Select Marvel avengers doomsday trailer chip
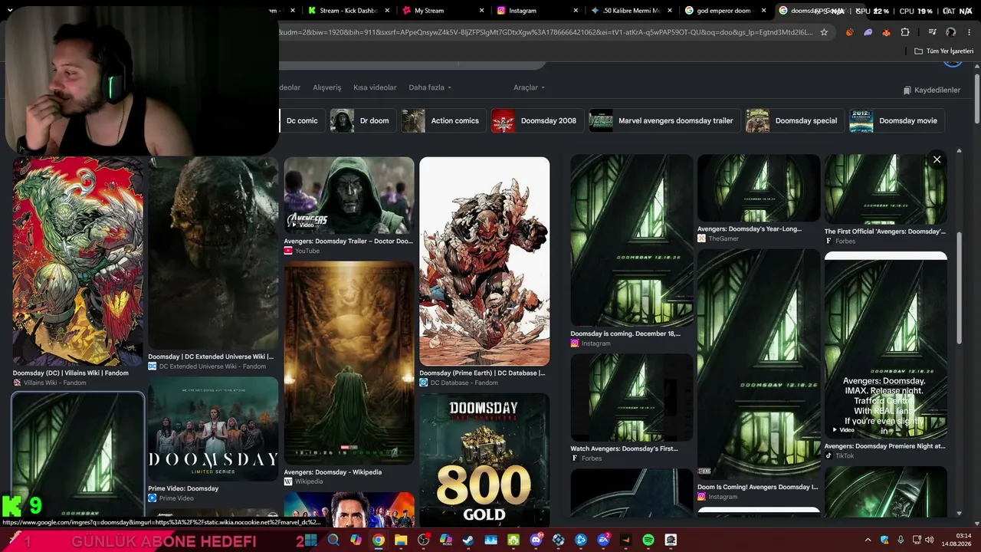981x552 pixels. (x=664, y=120)
